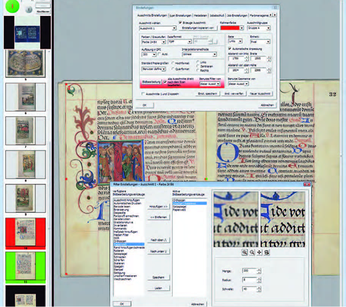Toggle Automatische Anpassung checkbox
Screen dimensions: 346x307
230,49
